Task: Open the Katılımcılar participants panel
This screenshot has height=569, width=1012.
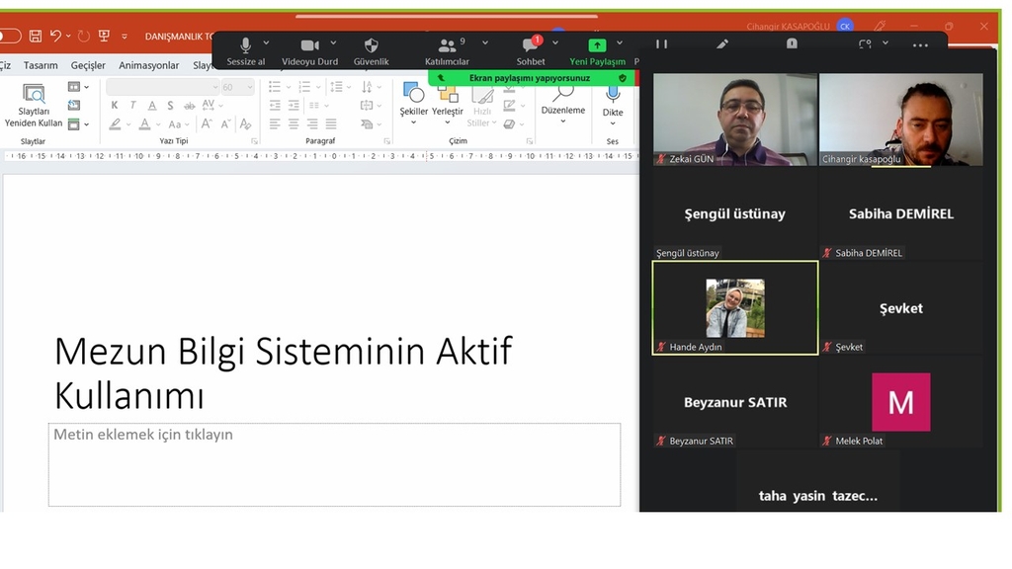Action: coord(447,45)
